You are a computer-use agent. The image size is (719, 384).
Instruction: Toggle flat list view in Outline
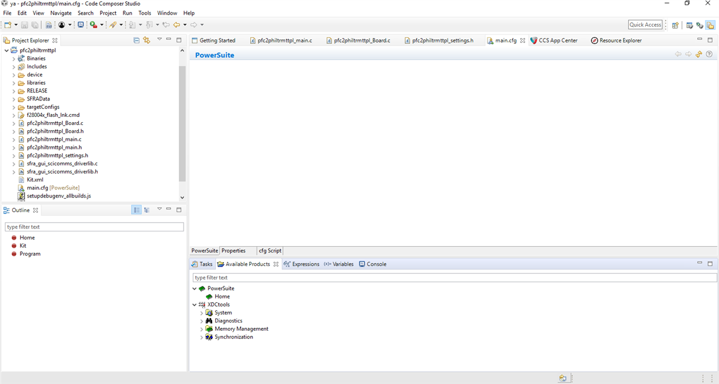137,210
